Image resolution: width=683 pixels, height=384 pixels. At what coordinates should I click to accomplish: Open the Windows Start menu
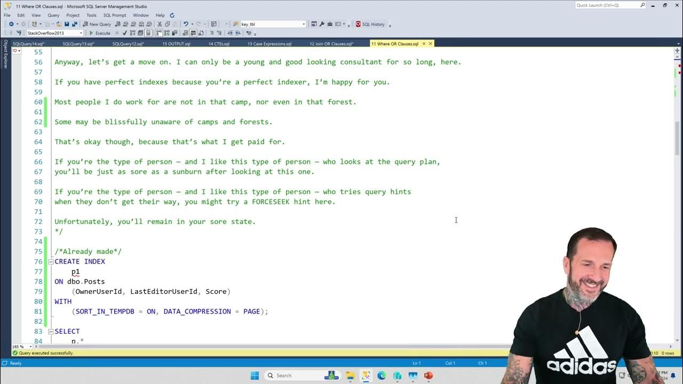255,375
